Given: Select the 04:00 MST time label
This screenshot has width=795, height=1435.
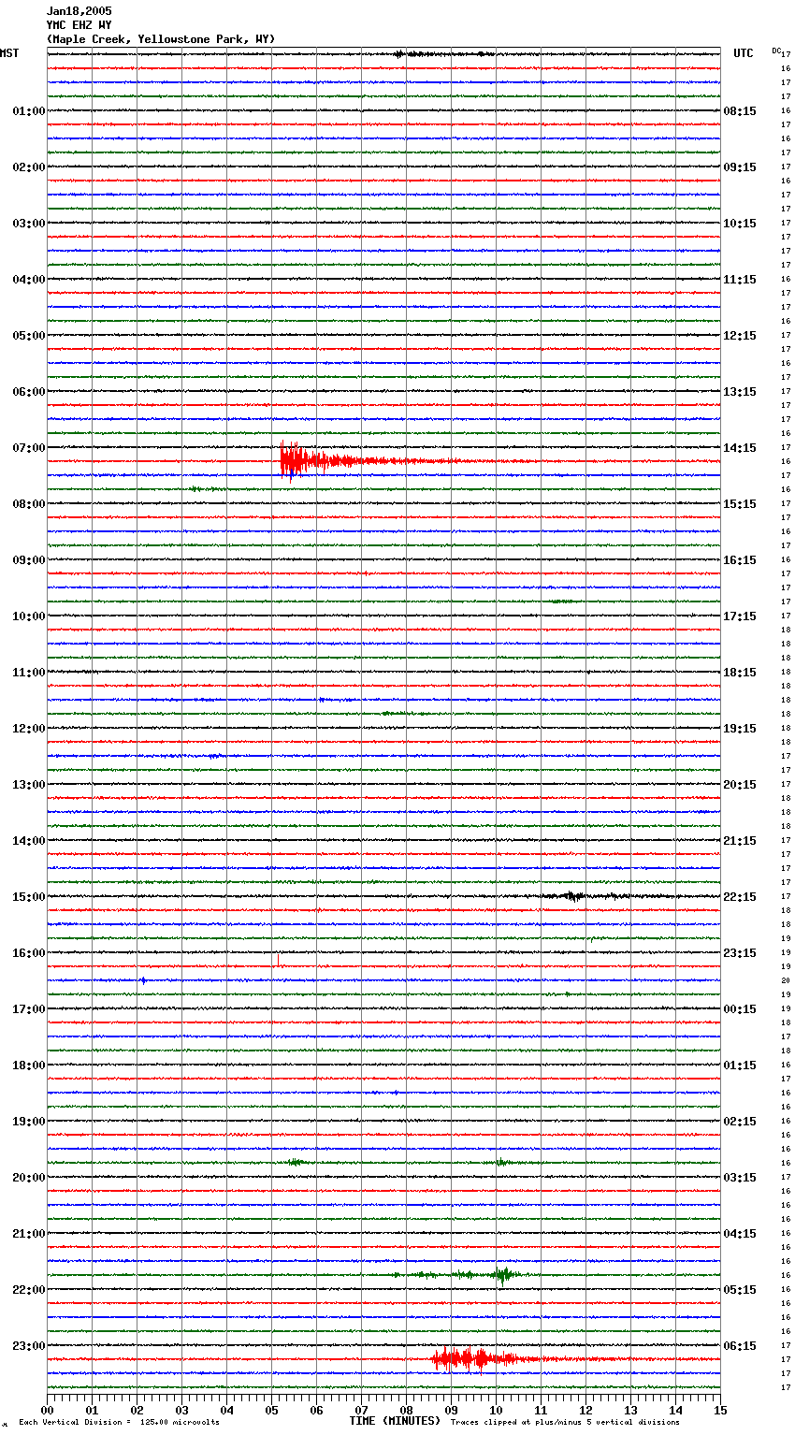Looking at the screenshot, I should [29, 280].
